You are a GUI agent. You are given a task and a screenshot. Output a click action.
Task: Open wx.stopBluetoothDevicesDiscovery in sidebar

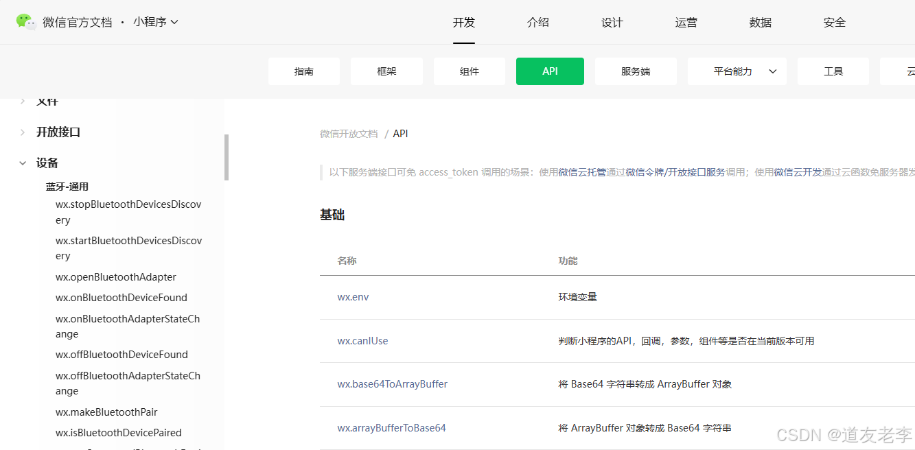tap(128, 212)
